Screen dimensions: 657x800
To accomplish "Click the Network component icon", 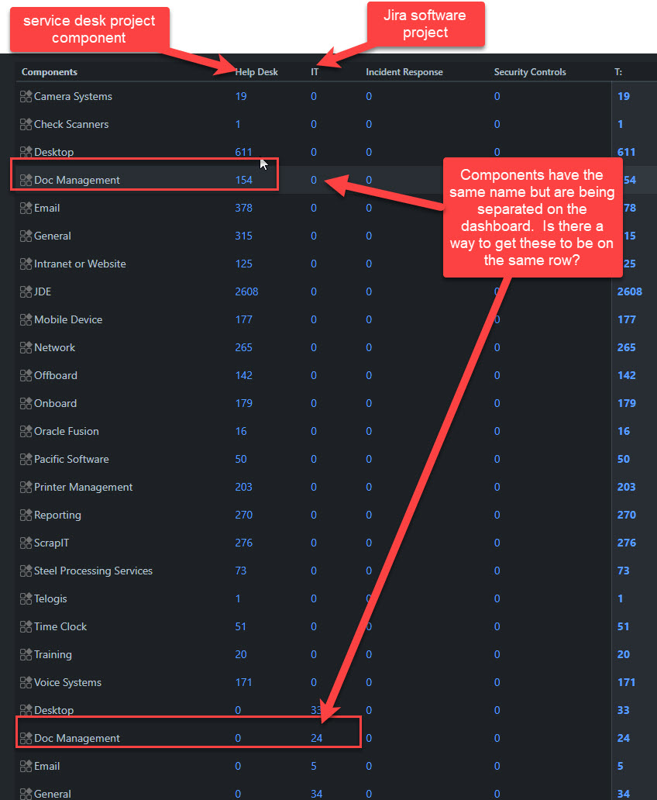I will tap(26, 347).
